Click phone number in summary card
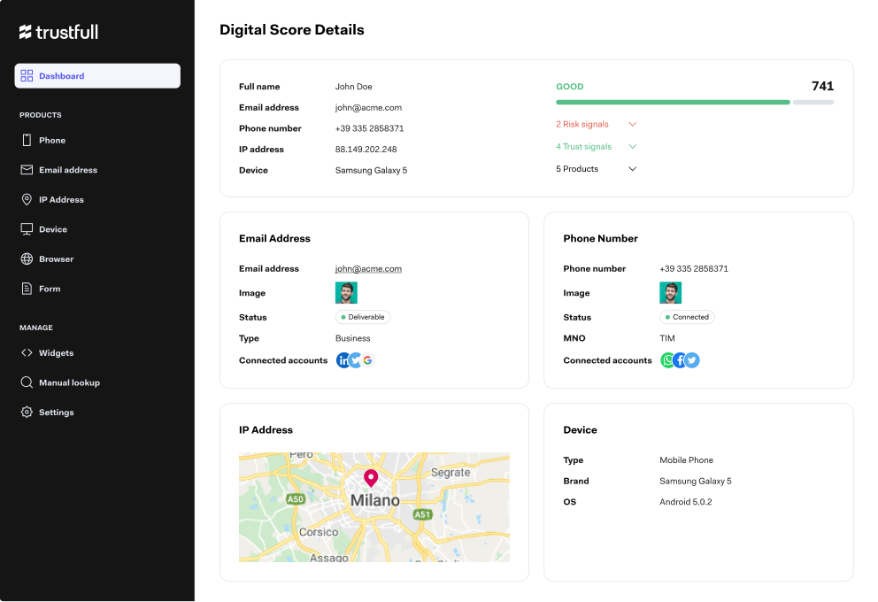 [x=370, y=128]
